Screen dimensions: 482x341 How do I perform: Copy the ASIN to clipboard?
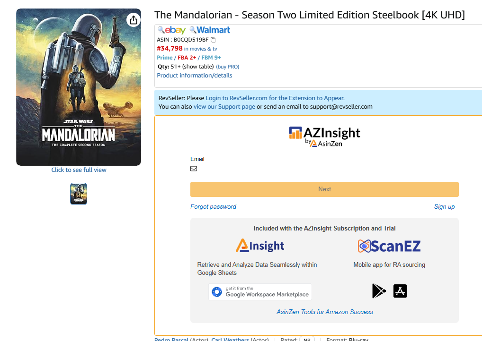click(213, 40)
